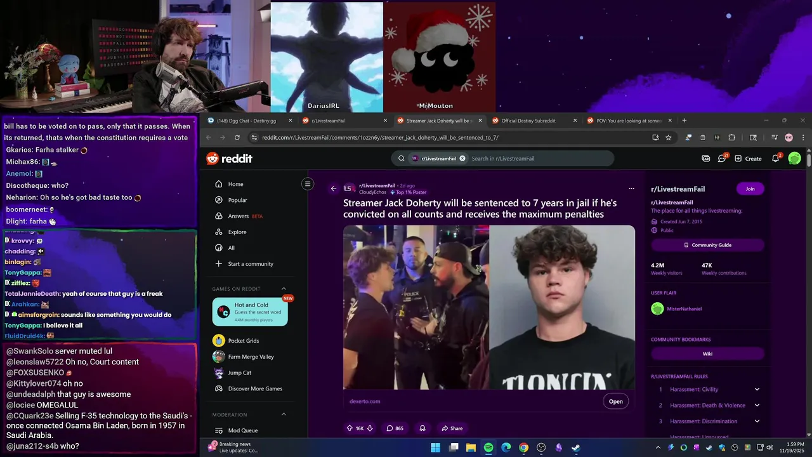Click the Open button on the post
The height and width of the screenshot is (457, 812).
(616, 401)
